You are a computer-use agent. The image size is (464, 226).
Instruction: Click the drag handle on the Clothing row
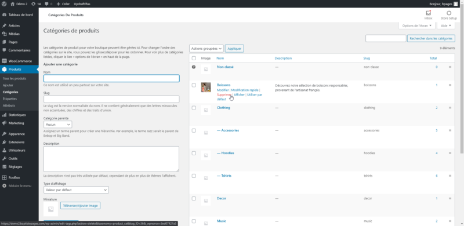pos(450,108)
